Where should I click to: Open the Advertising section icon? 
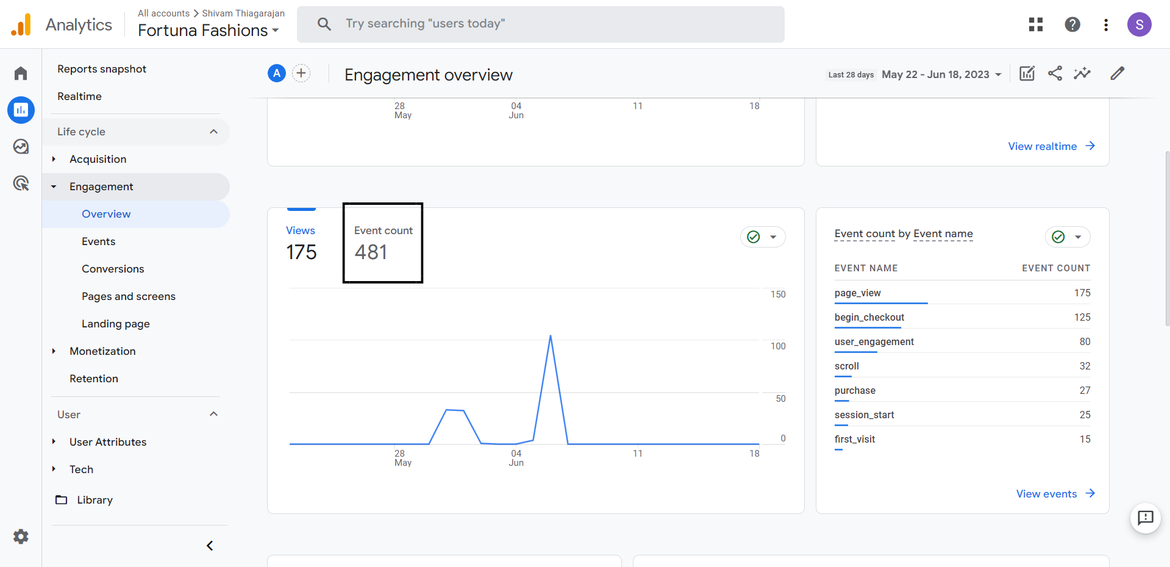(20, 183)
